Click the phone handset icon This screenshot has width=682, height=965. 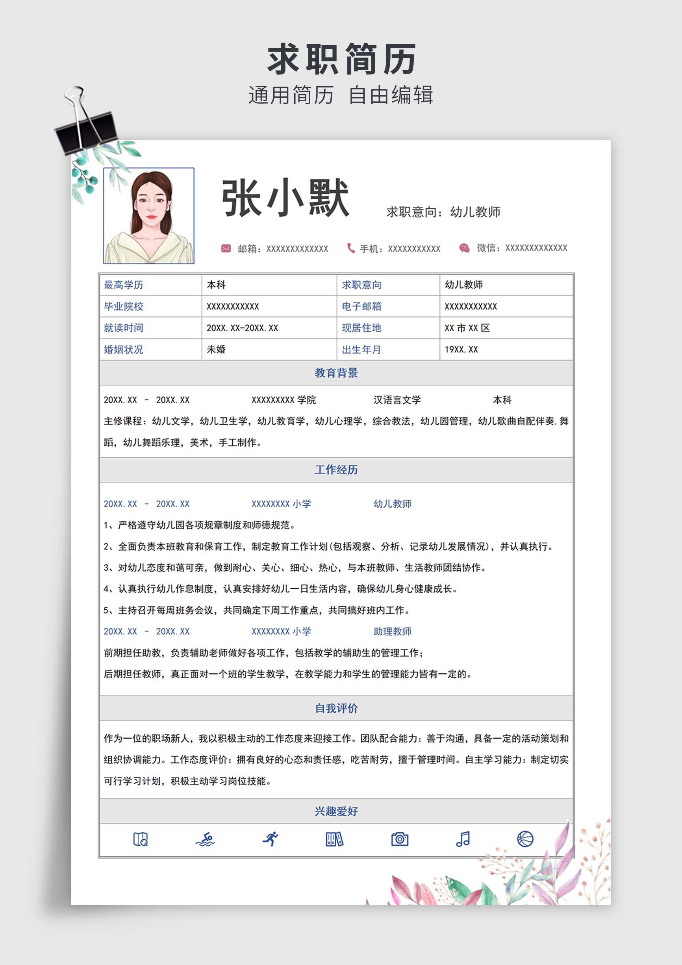point(351,248)
